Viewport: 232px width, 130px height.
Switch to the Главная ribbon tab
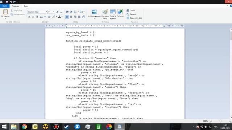tap(15, 6)
